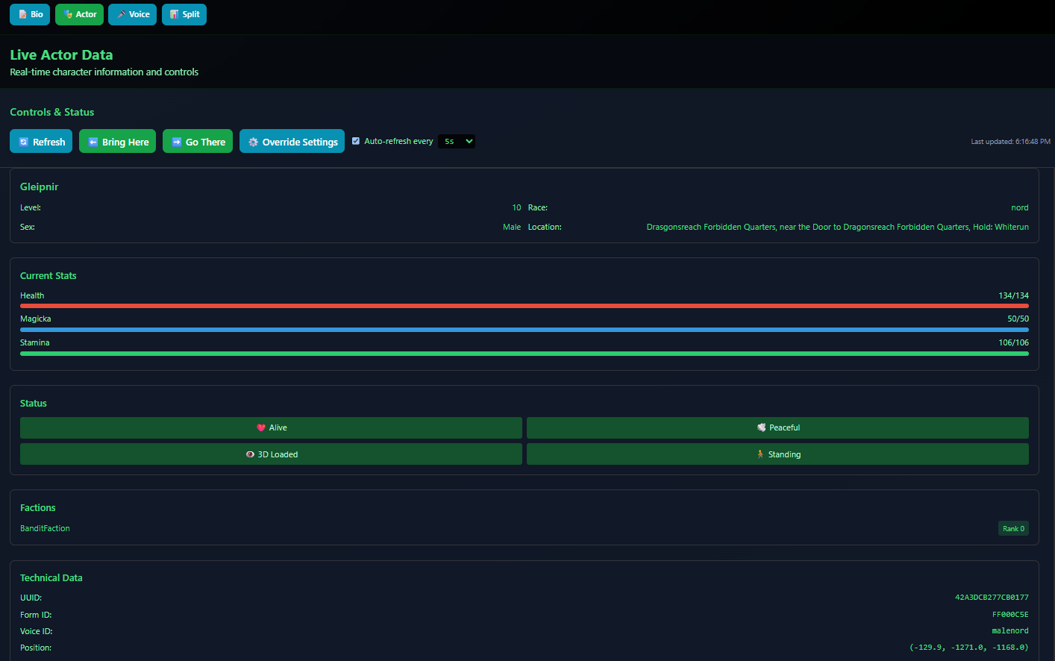Disable the Auto-refresh checkbox
The height and width of the screenshot is (661, 1055).
pyautogui.click(x=356, y=141)
